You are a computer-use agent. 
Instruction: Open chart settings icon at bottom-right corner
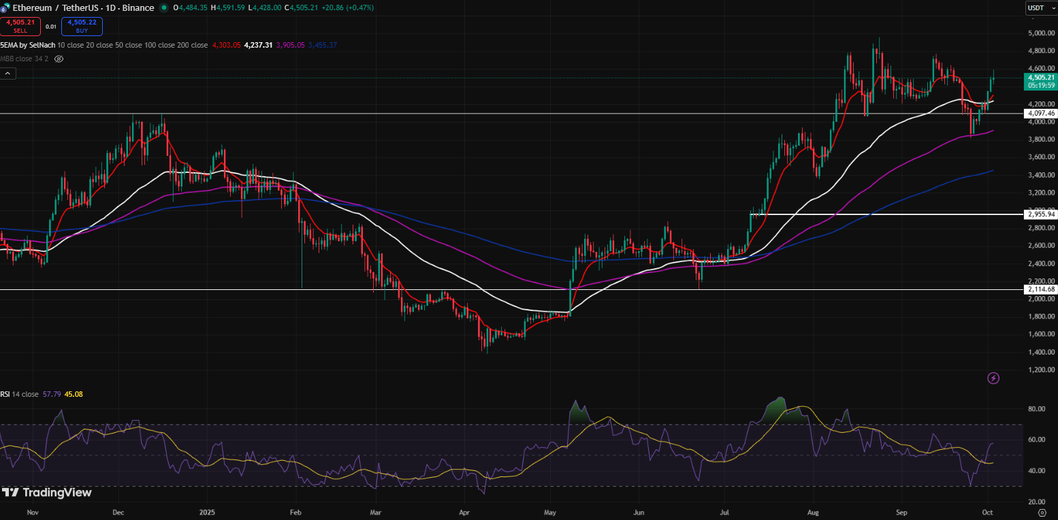[1042, 511]
